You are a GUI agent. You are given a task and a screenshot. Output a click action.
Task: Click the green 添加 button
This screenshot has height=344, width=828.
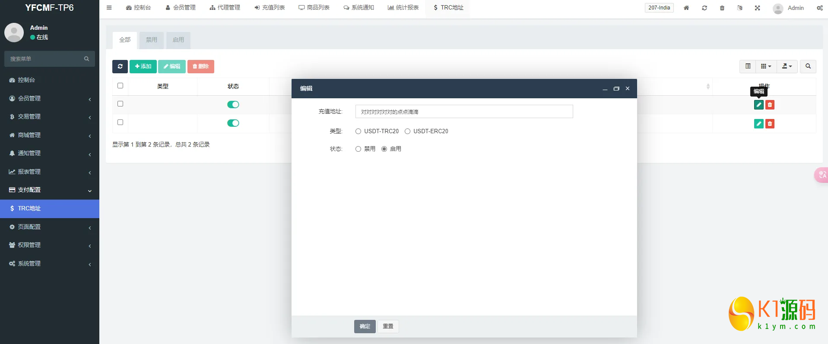tap(143, 66)
